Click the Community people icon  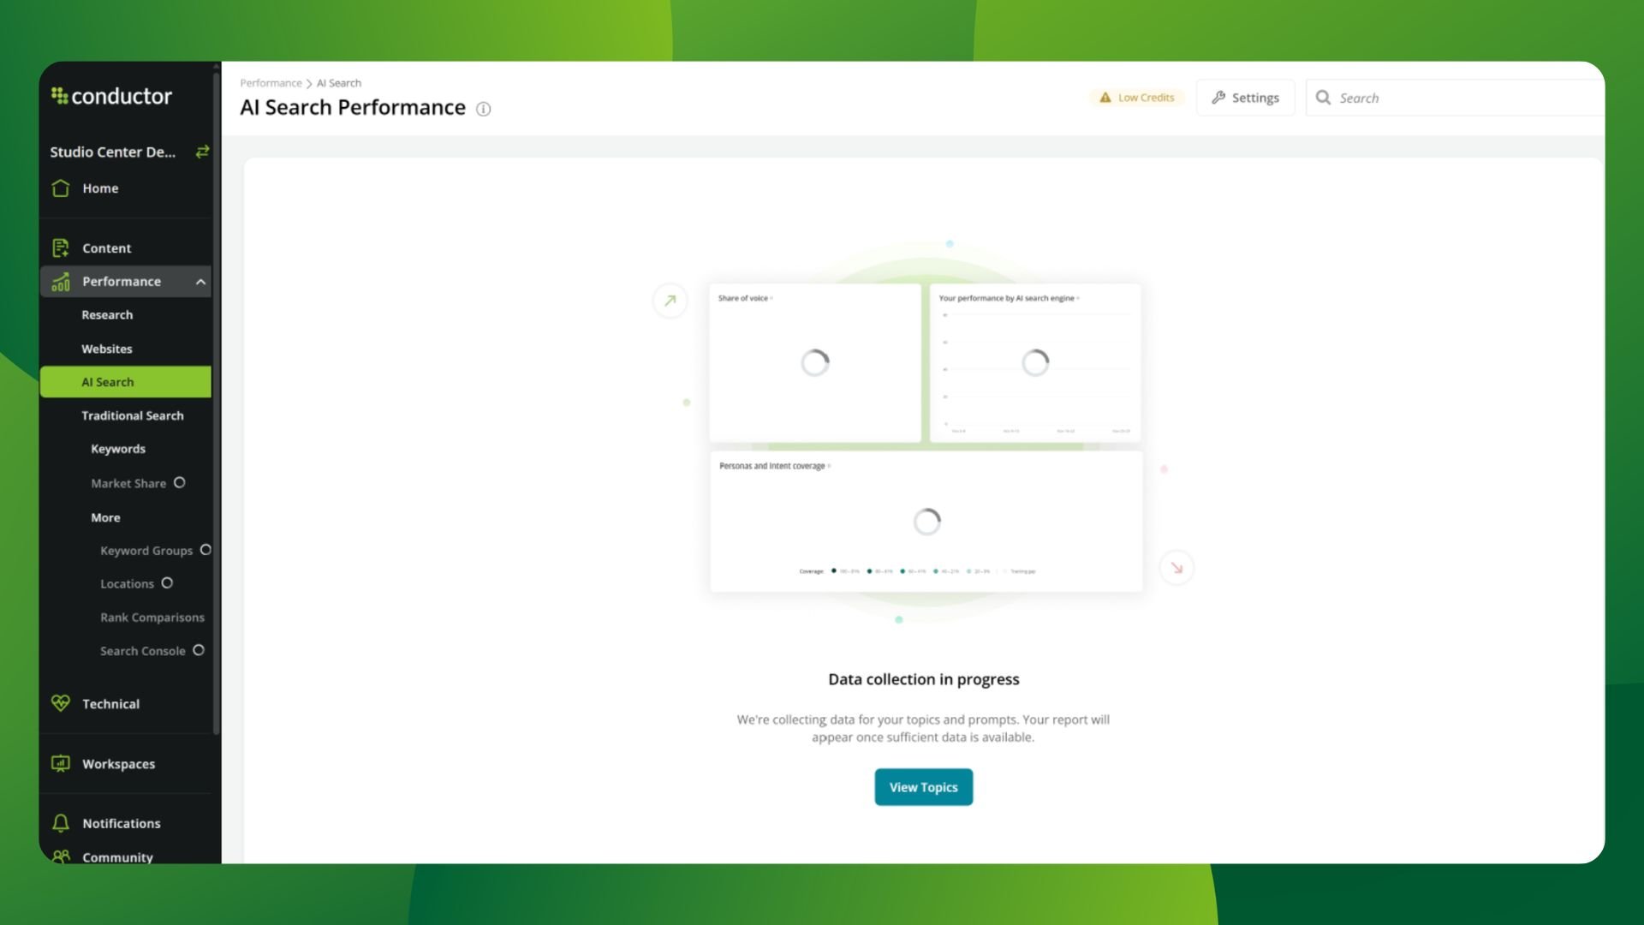tap(60, 856)
